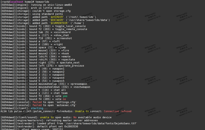This screenshot has height=130, width=205.
Task: Click the '+weapon4' bind line
Action: tap(32, 78)
